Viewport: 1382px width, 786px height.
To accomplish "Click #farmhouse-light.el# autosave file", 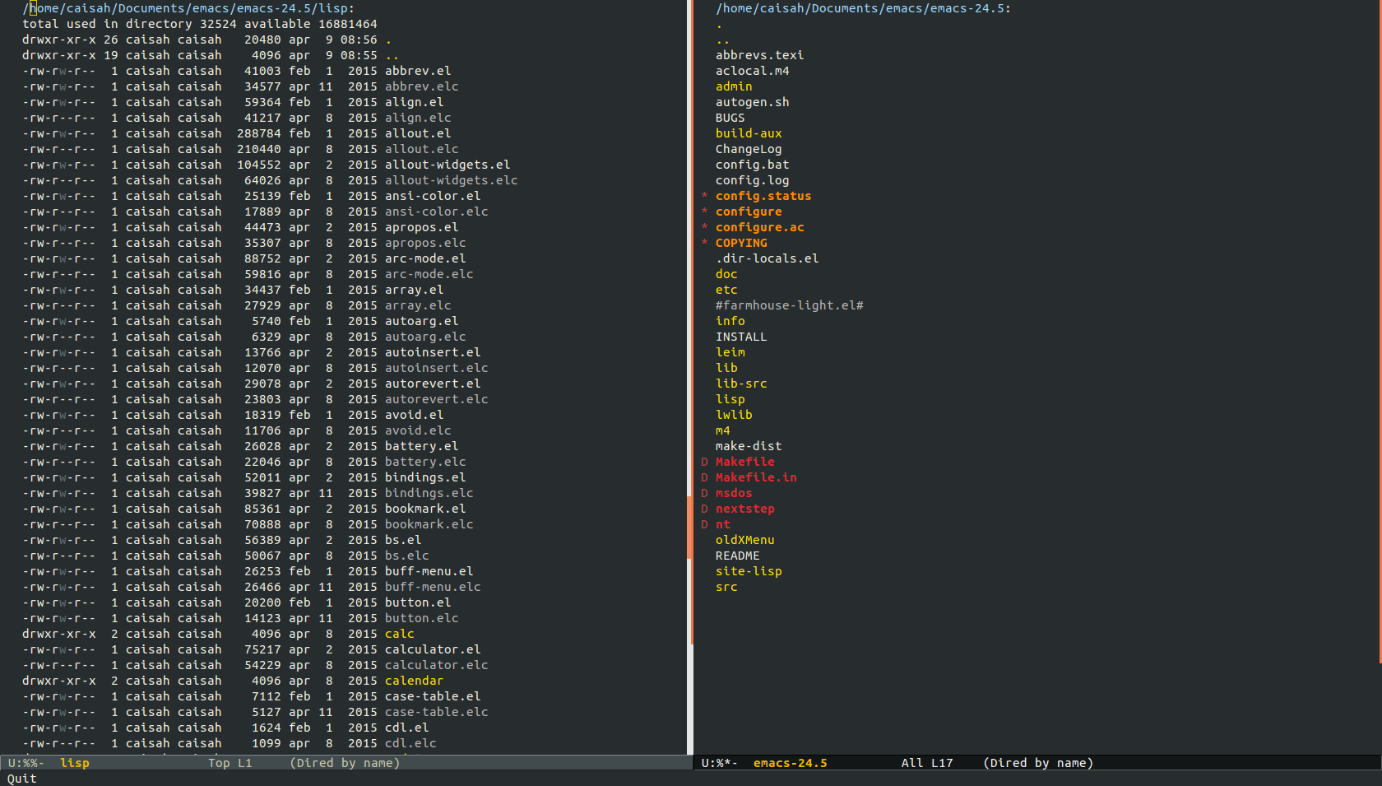I will (x=789, y=305).
